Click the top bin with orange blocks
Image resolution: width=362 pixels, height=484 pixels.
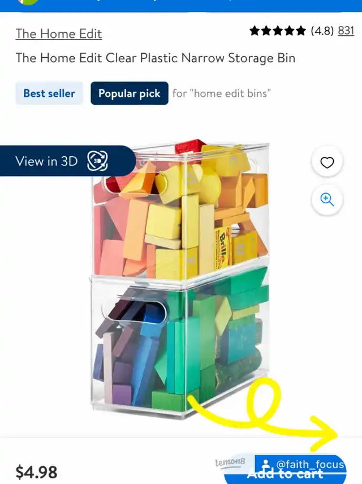click(x=180, y=210)
